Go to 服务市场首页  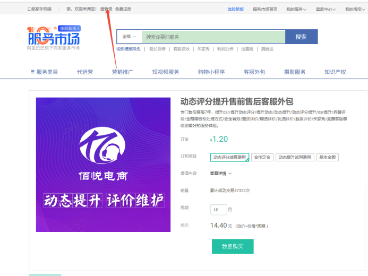click(265, 9)
